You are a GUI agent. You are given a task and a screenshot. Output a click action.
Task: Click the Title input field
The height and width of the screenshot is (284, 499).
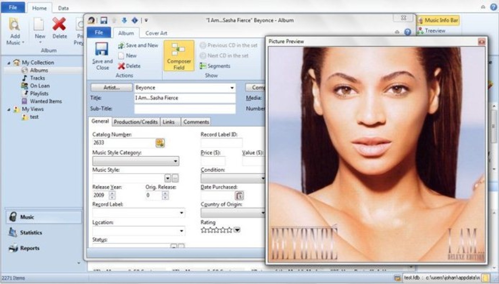pos(185,98)
